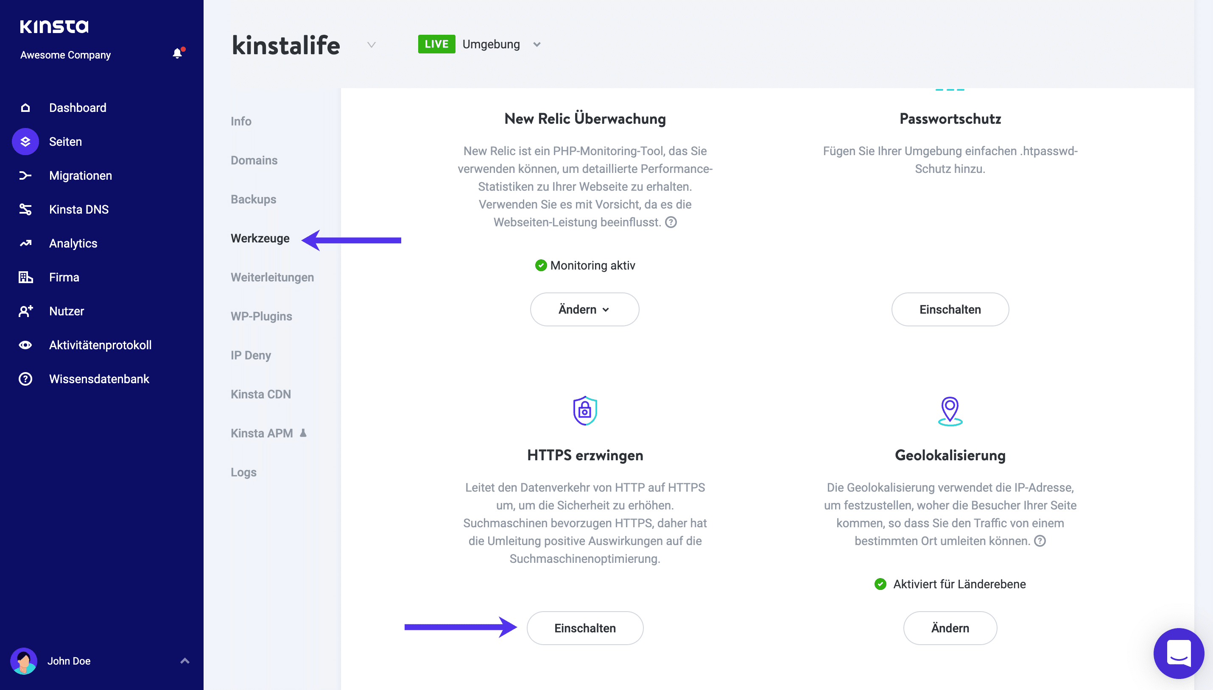Viewport: 1213px width, 690px height.
Task: Select Backups from the sub-navigation
Action: (x=254, y=198)
